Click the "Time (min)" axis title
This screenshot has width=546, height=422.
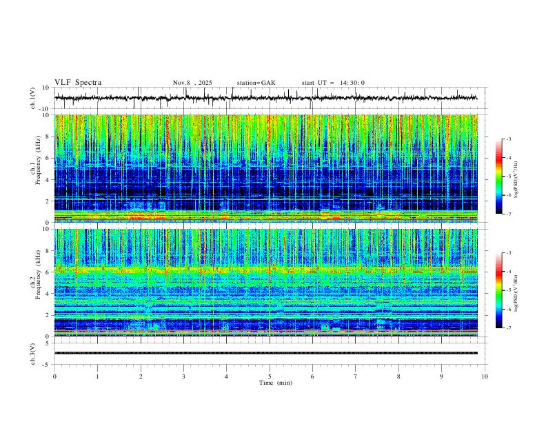(276, 383)
